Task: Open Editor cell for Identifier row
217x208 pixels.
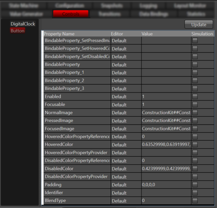Action: (126, 193)
